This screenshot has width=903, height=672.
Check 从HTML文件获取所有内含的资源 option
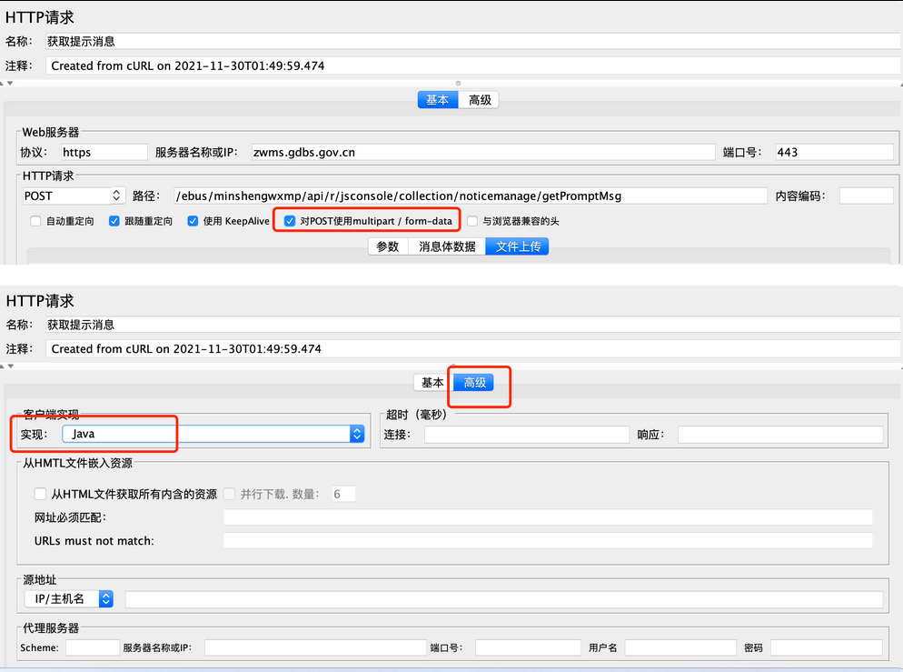pos(40,494)
